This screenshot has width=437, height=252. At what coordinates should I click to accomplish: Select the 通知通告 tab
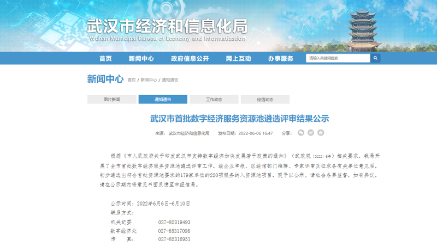[x=163, y=100]
